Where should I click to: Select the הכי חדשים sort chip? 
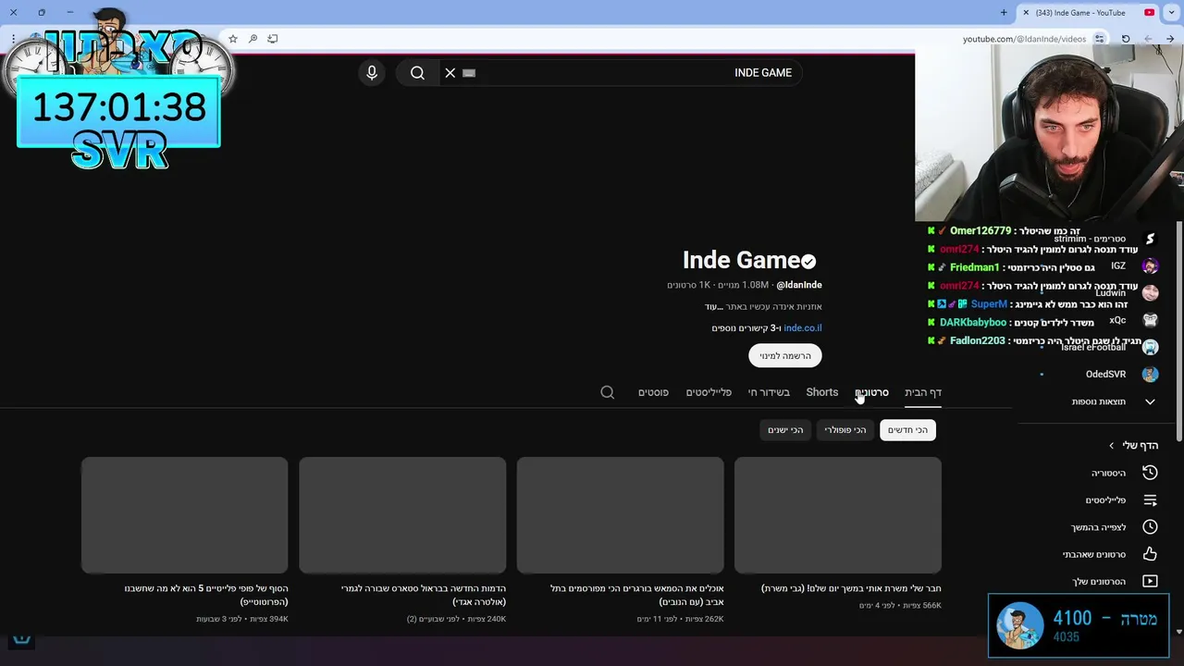pos(907,430)
